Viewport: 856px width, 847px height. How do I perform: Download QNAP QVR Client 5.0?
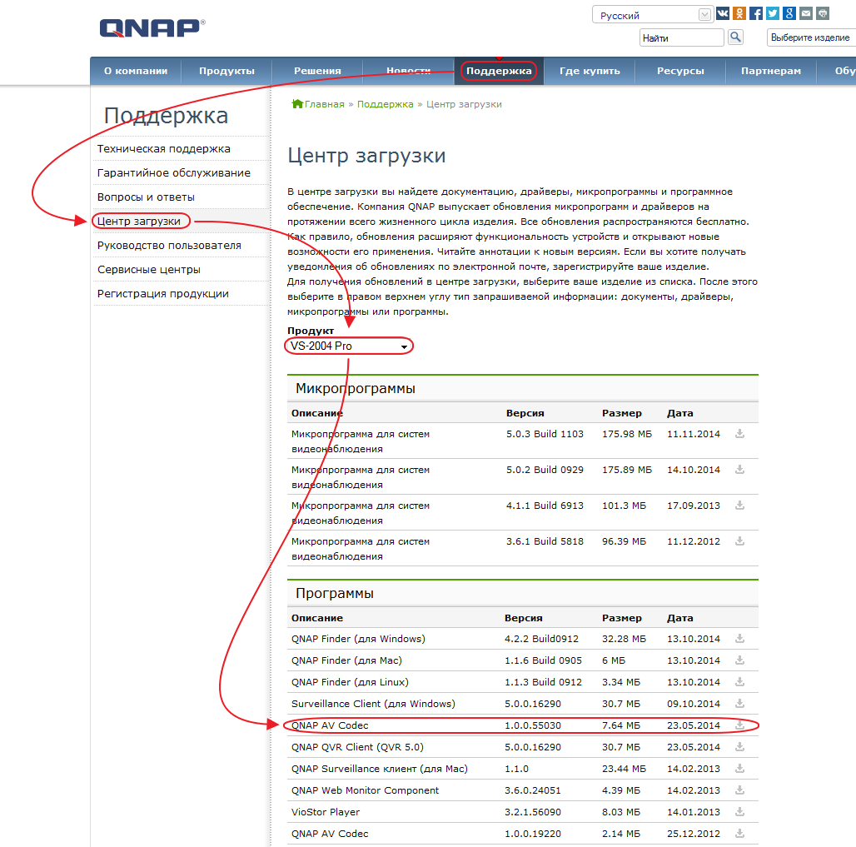pyautogui.click(x=739, y=746)
